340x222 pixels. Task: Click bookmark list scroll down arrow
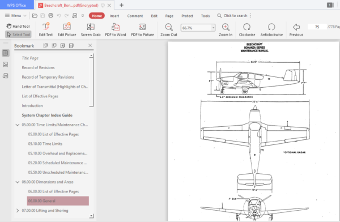pyautogui.click(x=91, y=216)
